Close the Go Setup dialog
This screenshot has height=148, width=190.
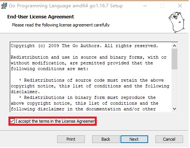coord(180,6)
